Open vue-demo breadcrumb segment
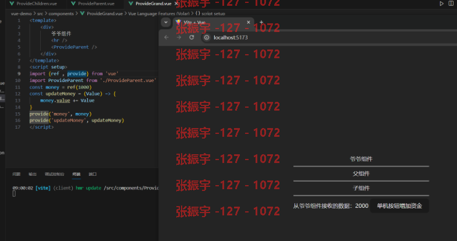 (22, 13)
